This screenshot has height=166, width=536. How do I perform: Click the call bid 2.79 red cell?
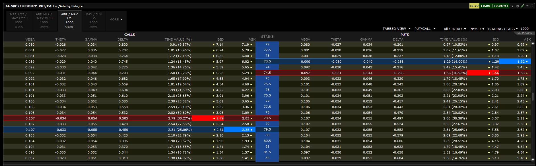pyautogui.click(x=208, y=118)
